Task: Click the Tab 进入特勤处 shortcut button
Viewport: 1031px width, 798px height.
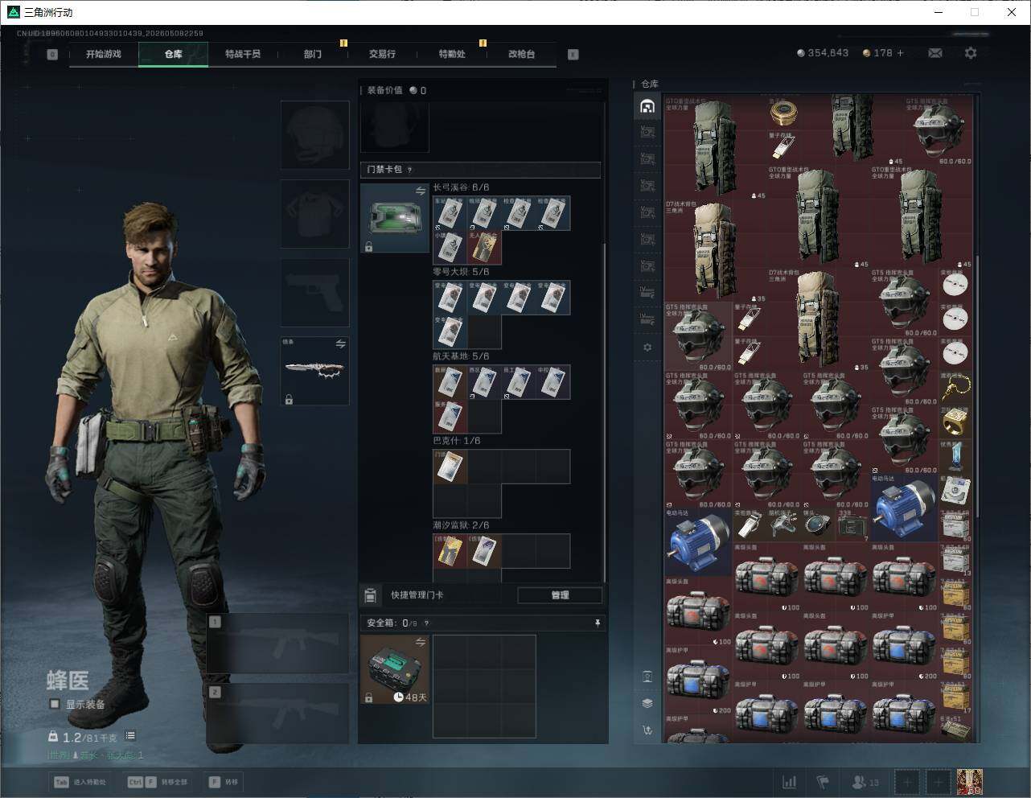Action: [x=79, y=782]
